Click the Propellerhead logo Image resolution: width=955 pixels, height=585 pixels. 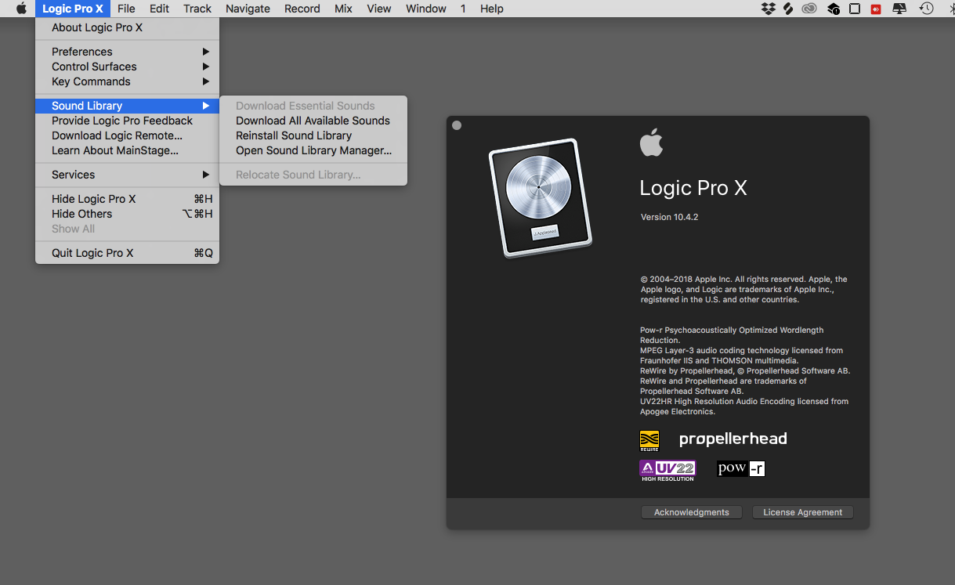point(733,439)
